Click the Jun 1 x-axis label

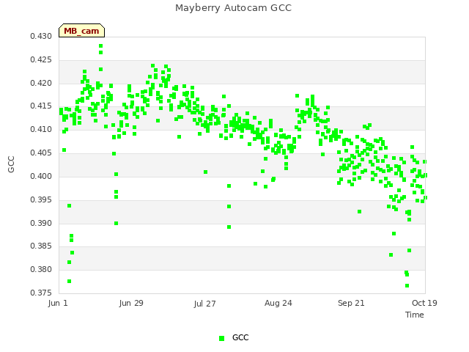point(58,303)
